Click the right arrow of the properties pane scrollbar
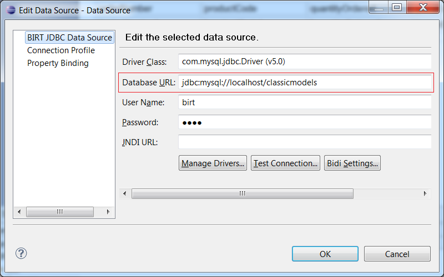The width and height of the screenshot is (444, 277). point(425,193)
